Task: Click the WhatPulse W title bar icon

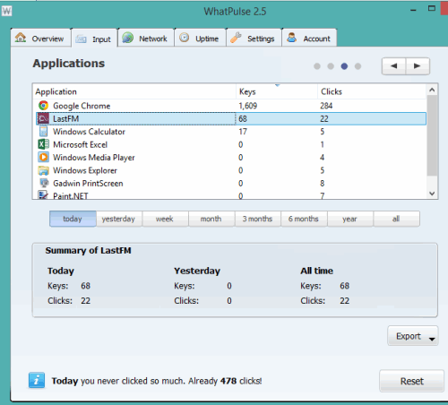Action: coord(6,11)
